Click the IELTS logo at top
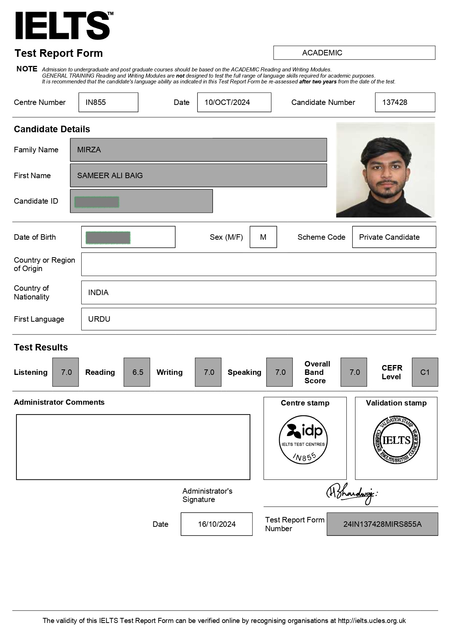 [x=63, y=26]
